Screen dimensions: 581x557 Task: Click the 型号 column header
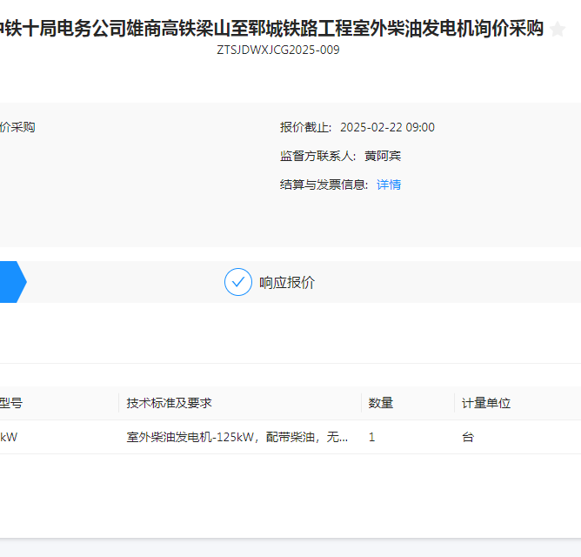10,403
